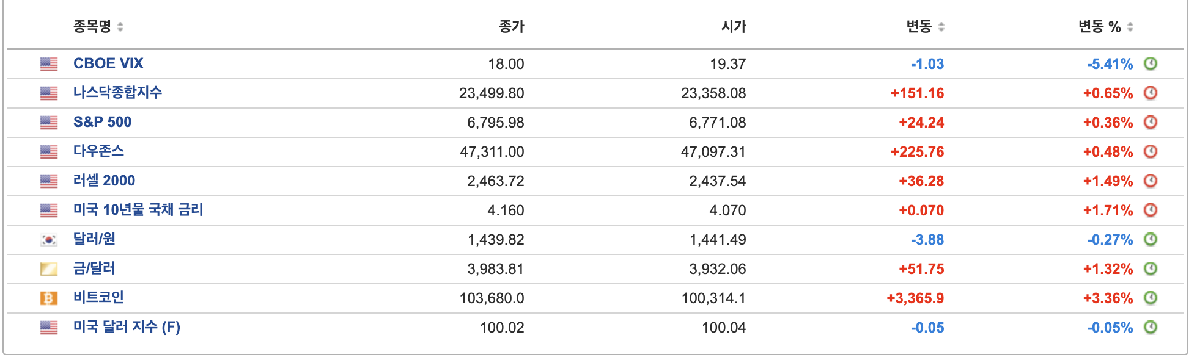Open the 나스닥종합지수 link
The width and height of the screenshot is (1197, 360).
tap(118, 92)
